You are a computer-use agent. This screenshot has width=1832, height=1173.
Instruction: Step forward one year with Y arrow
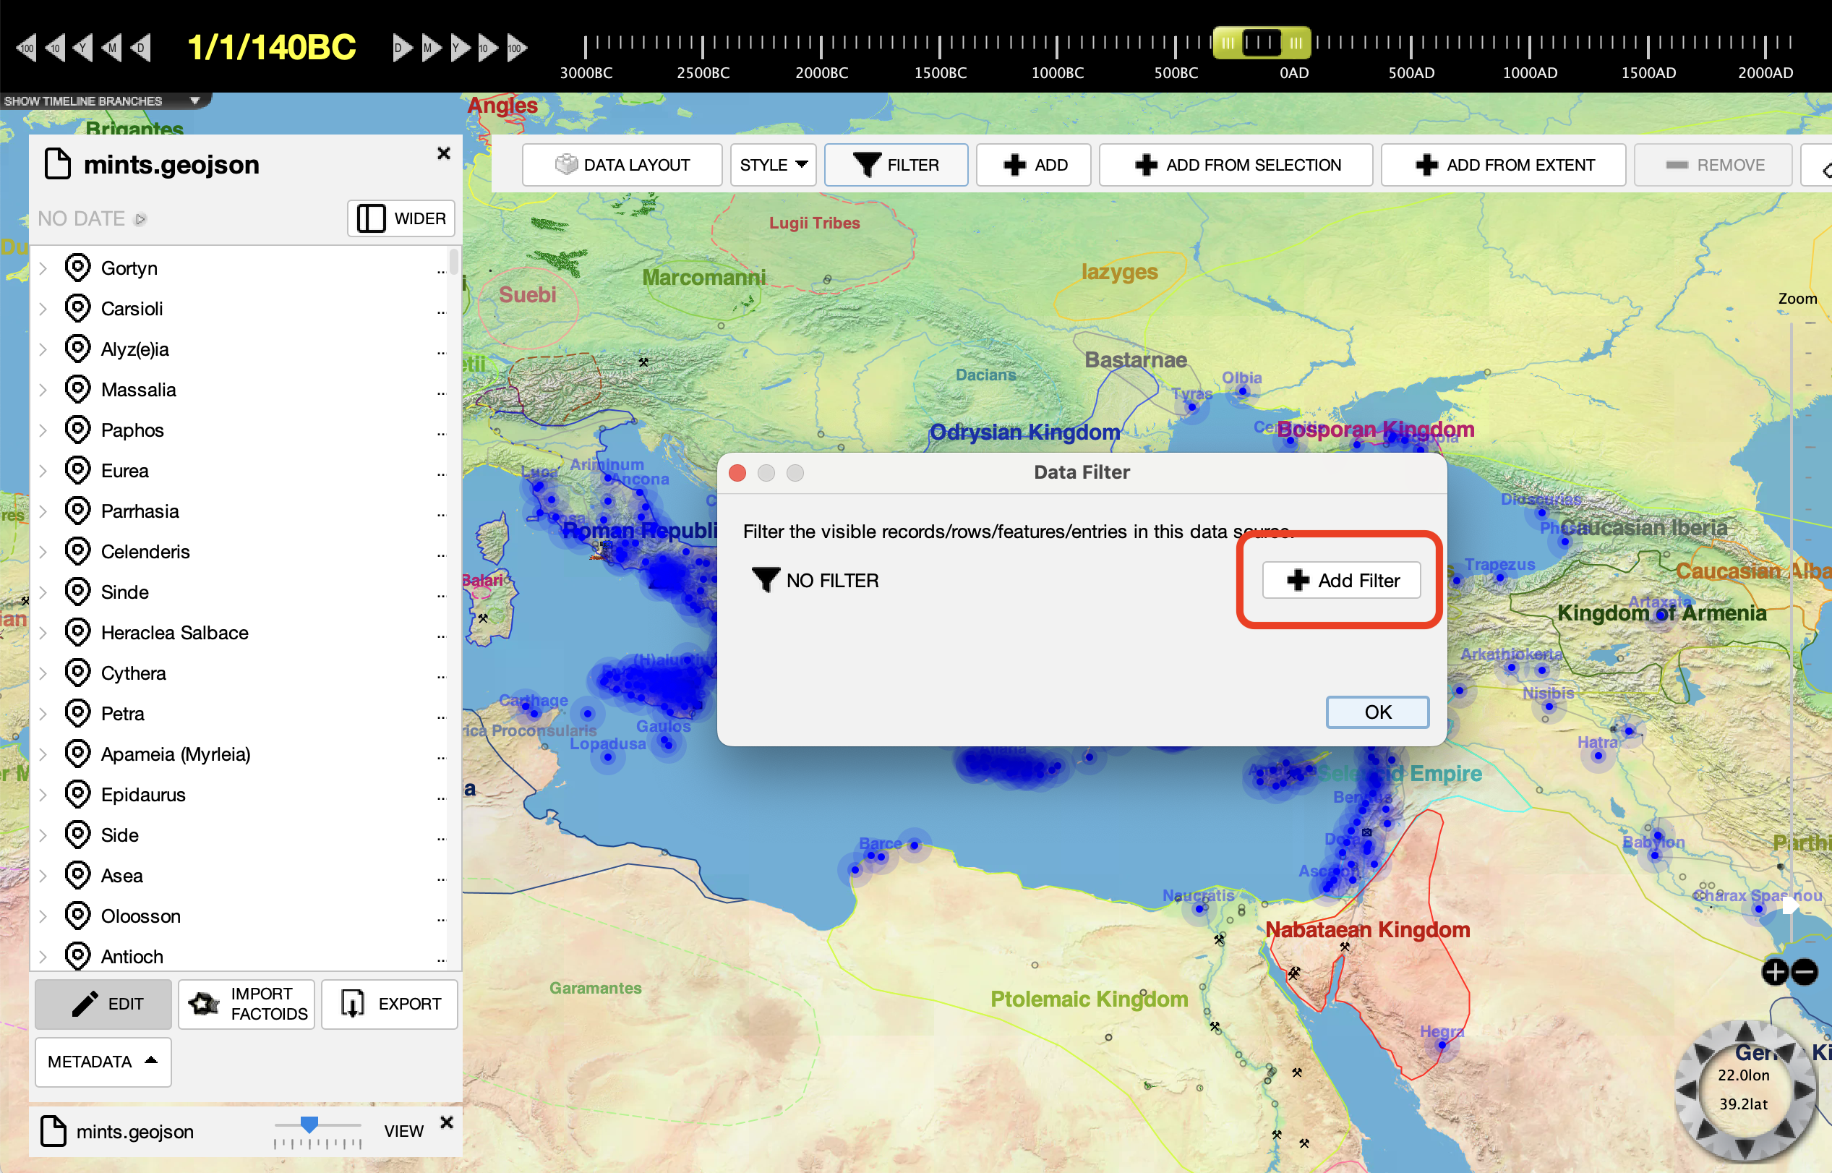pos(458,48)
